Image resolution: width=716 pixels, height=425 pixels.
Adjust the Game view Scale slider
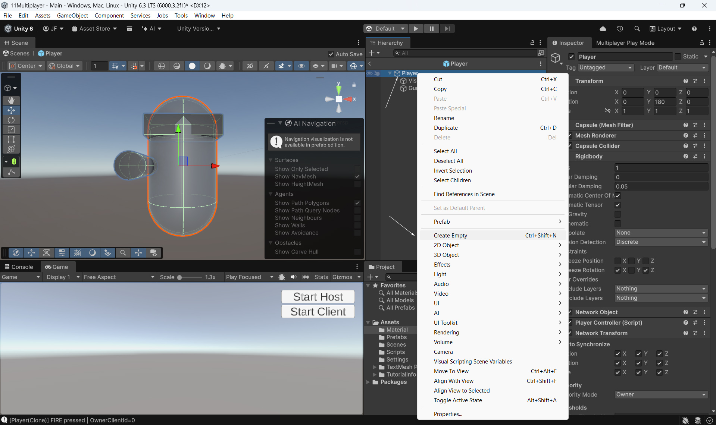click(180, 277)
